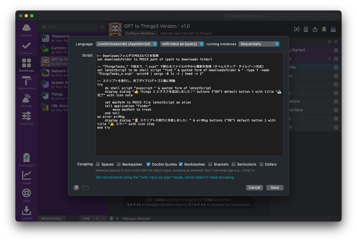Open the Usage statistics section
This screenshot has width=357, height=242.
click(x=27, y=178)
